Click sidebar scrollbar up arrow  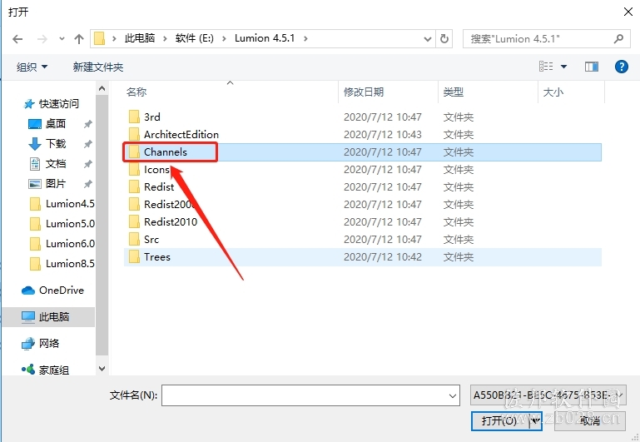pos(102,88)
